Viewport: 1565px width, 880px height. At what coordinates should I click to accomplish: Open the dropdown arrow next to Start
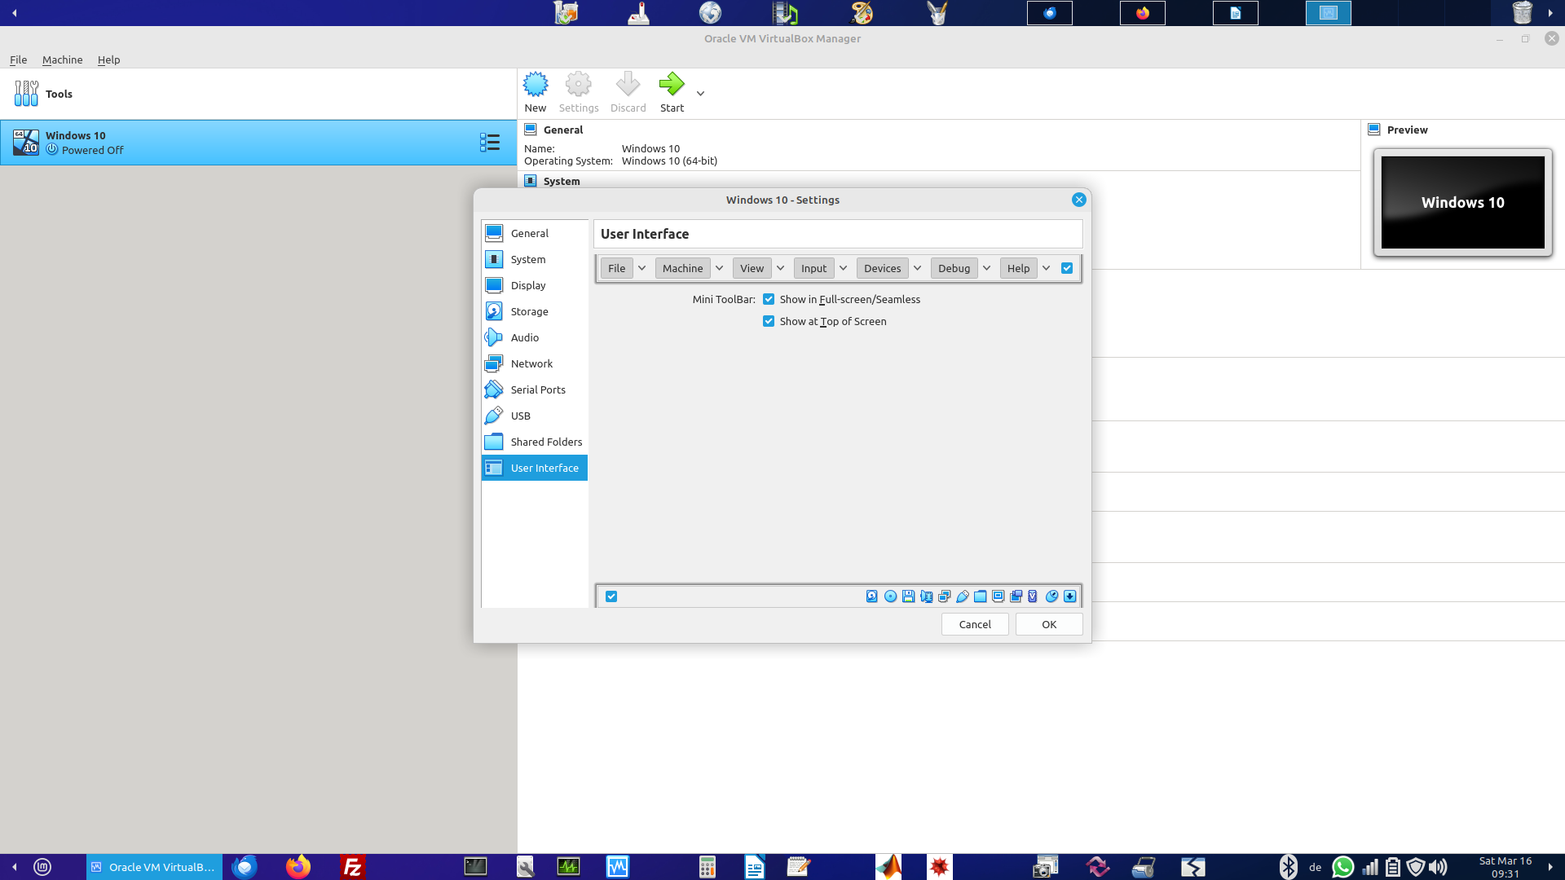coord(700,94)
